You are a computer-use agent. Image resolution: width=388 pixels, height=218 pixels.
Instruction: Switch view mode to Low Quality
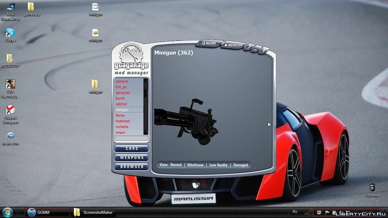click(x=218, y=165)
